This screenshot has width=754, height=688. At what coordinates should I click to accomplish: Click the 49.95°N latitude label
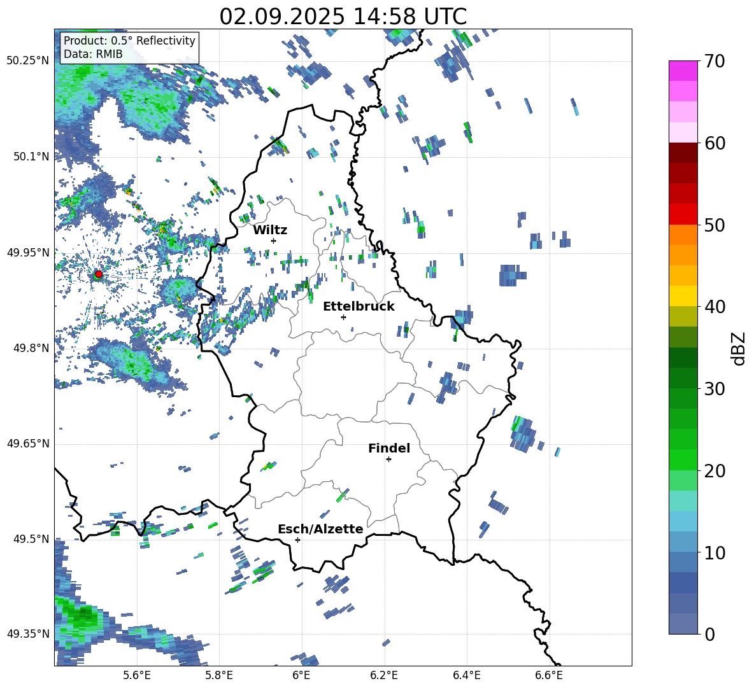[x=28, y=252]
